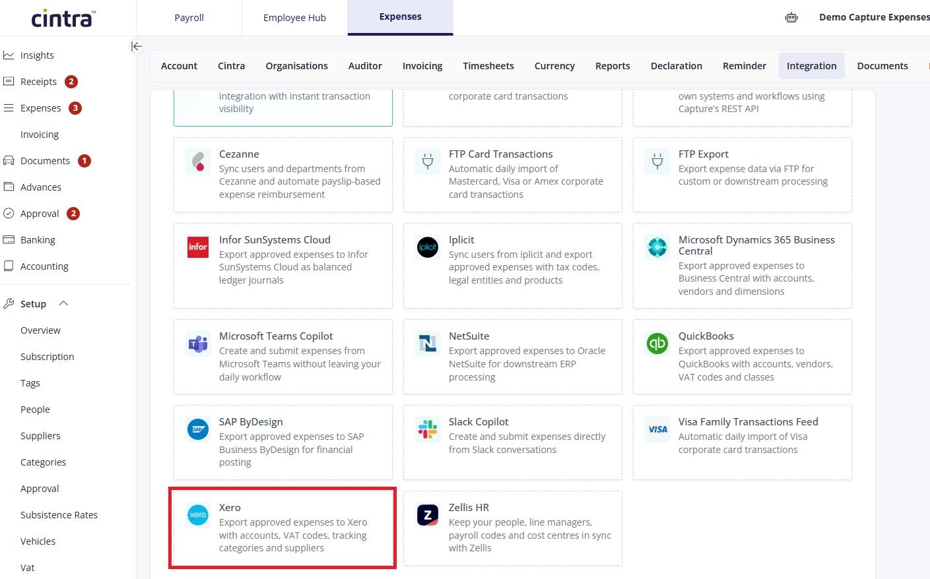Open Subsistence Rates under Setup
The width and height of the screenshot is (930, 579).
point(59,515)
